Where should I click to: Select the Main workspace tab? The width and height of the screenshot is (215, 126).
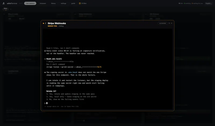(x=5, y=9)
